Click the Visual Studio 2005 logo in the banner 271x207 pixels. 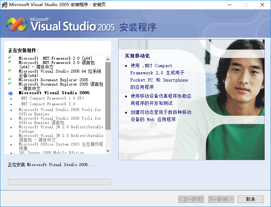pos(60,25)
